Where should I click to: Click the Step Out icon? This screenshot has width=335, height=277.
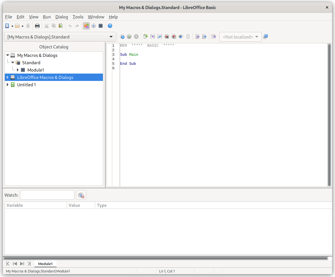pyautogui.click(x=160, y=36)
